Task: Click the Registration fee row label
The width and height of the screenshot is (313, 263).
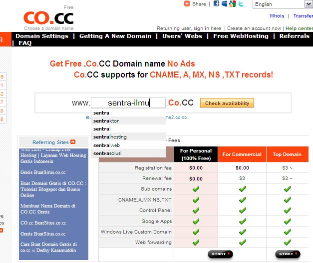Action: [153, 167]
